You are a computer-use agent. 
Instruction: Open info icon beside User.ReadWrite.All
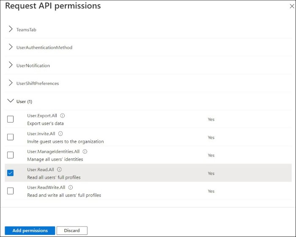click(71, 188)
